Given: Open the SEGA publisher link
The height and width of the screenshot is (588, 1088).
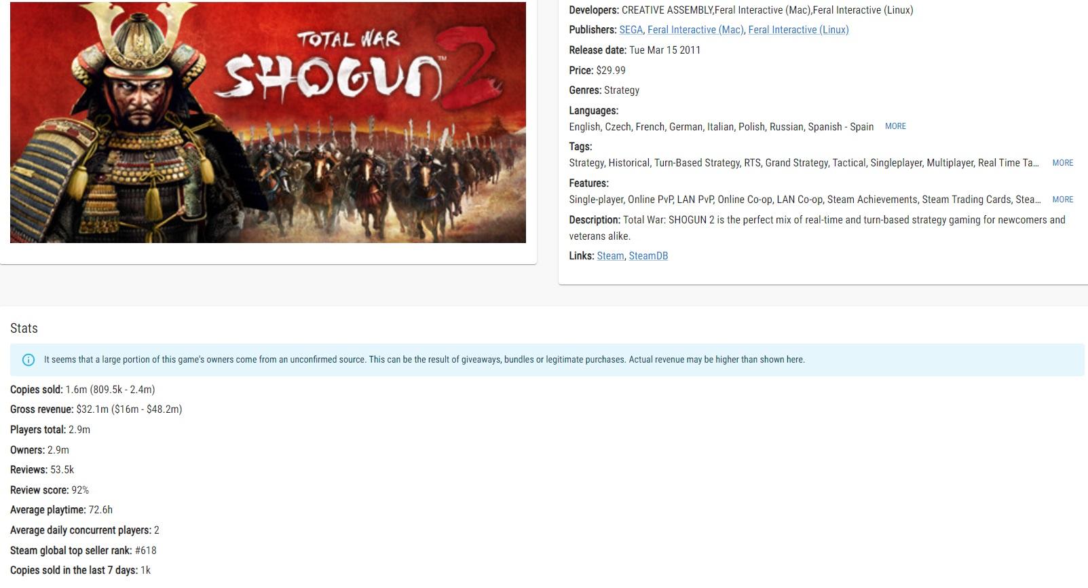Looking at the screenshot, I should point(631,30).
